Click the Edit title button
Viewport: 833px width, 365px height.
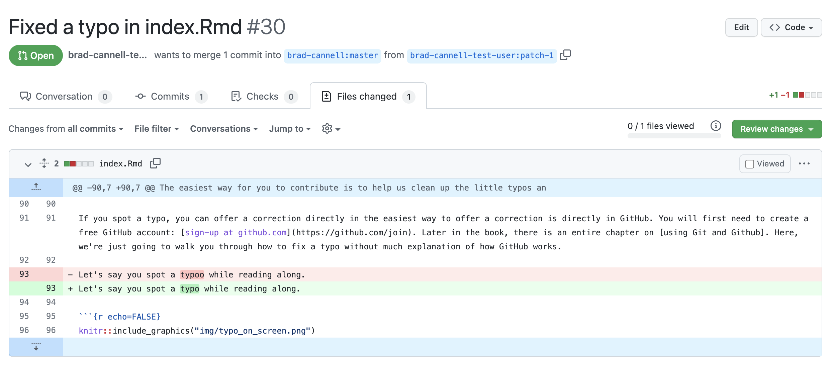tap(741, 27)
